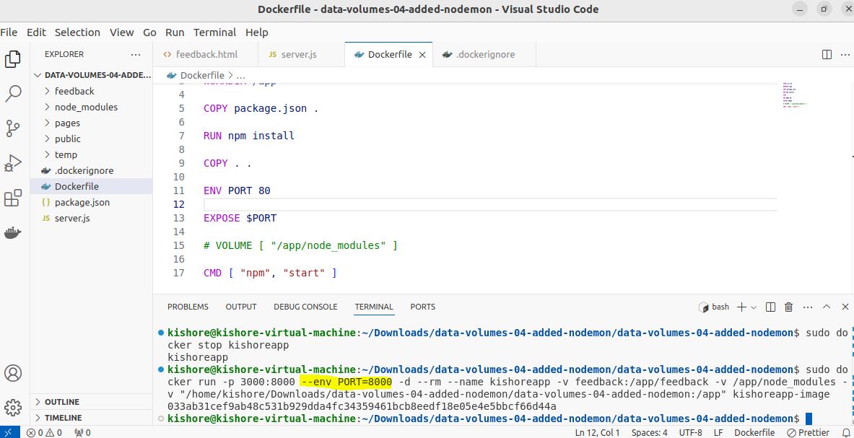Open the Terminal menu
The image size is (854, 438).
tap(214, 32)
